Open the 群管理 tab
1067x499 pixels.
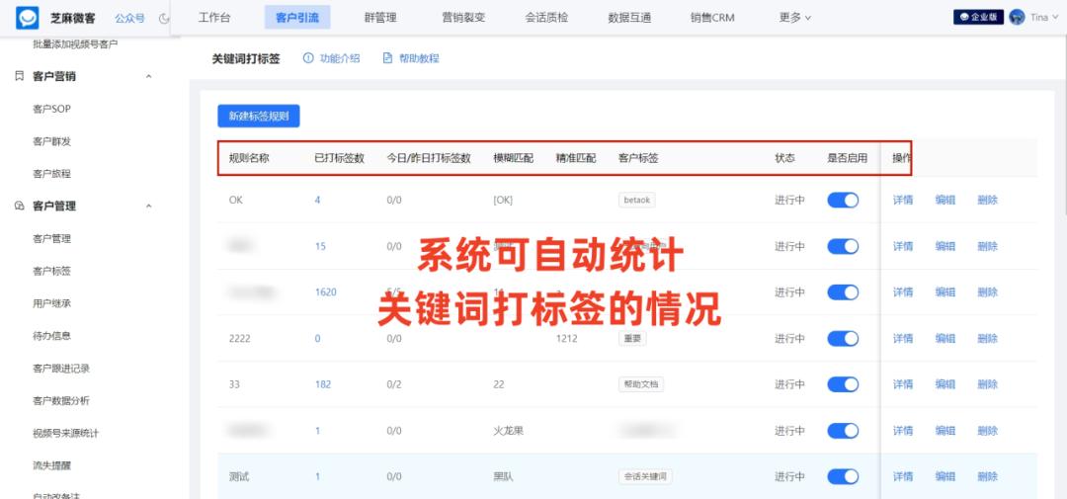point(380,18)
